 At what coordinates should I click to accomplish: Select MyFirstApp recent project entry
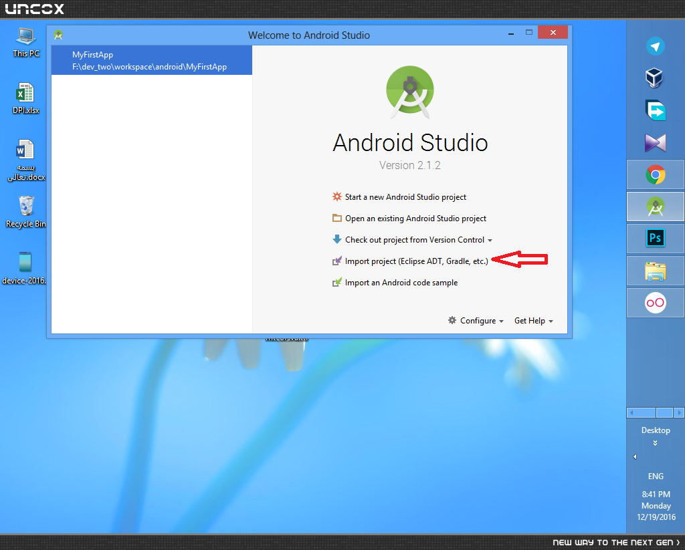(152, 60)
